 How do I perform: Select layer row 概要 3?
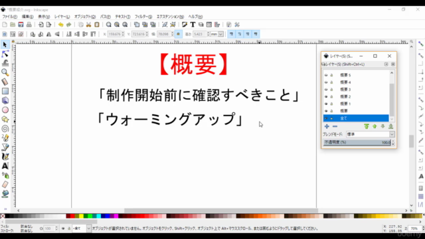[x=356, y=90]
